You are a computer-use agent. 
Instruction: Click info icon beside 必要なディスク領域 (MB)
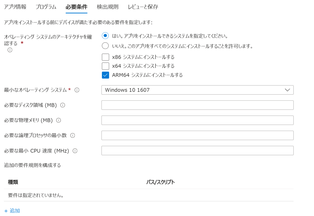coord(63,105)
